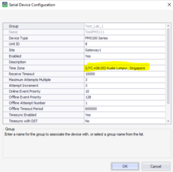This screenshot has width=173, height=172.
Task: Select the Name property label
Action: coord(13,32)
